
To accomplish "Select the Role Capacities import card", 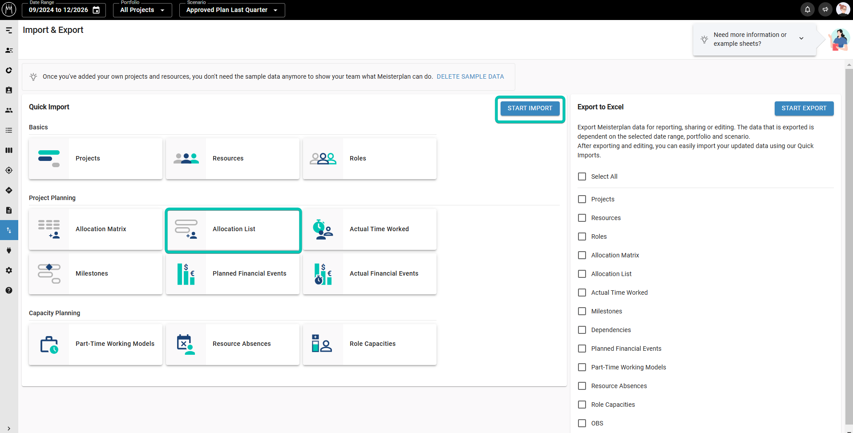I will pos(370,345).
